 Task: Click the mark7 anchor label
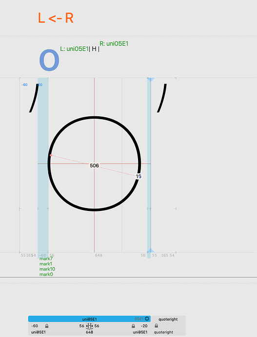tap(46, 258)
